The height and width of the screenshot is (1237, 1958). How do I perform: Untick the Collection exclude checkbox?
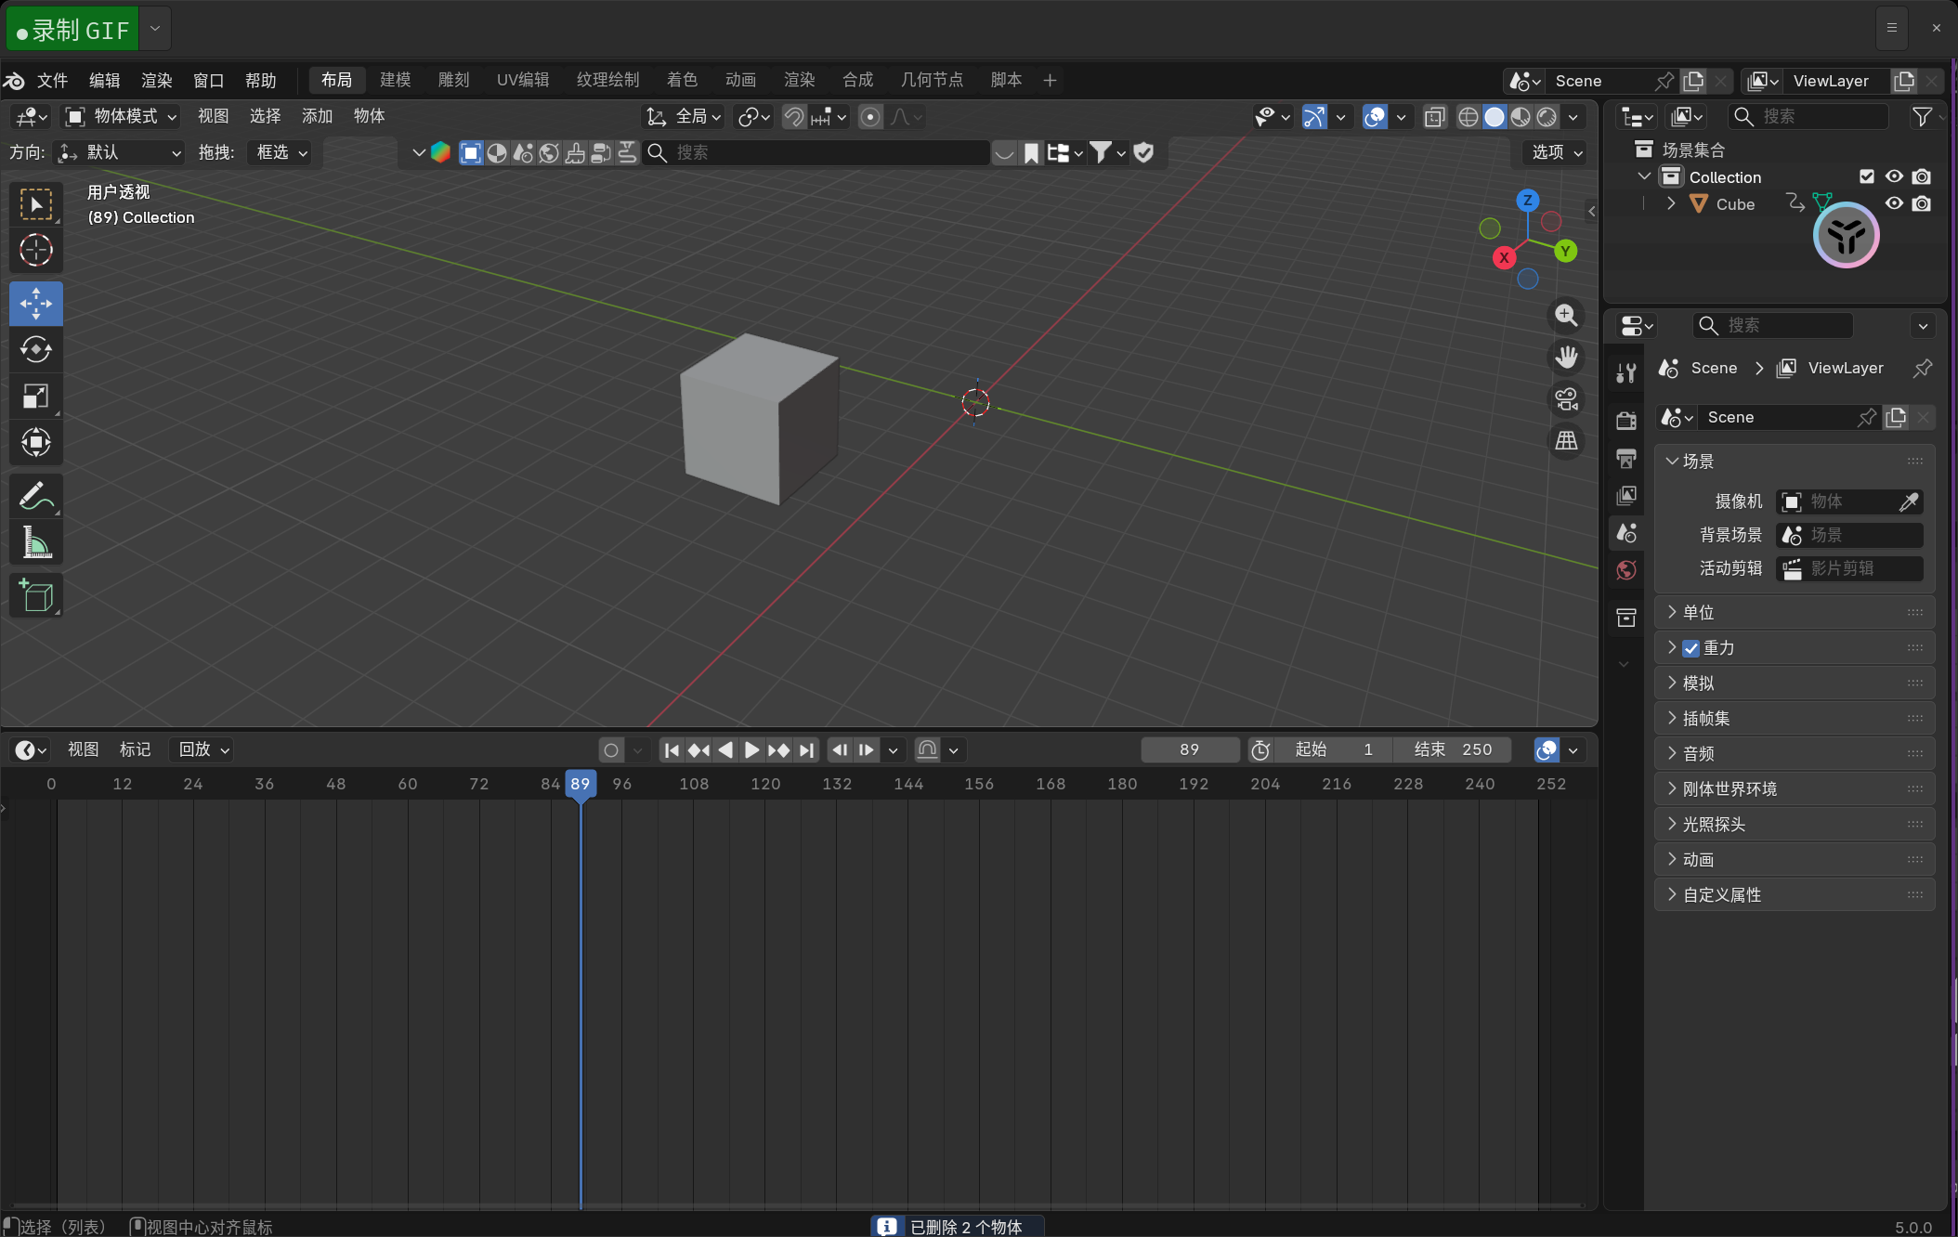click(1866, 176)
